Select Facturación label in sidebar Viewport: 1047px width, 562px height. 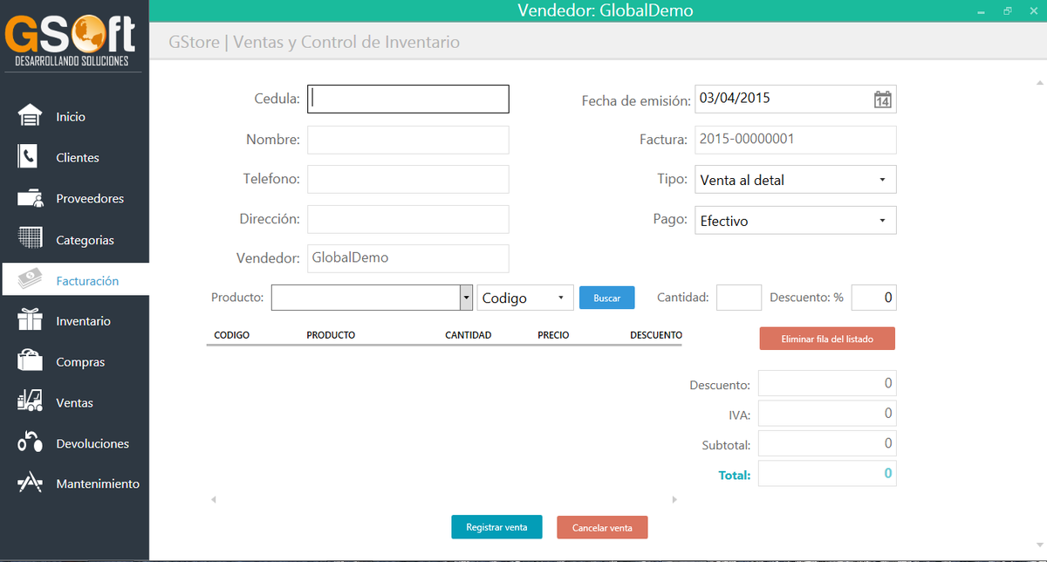pyautogui.click(x=87, y=281)
